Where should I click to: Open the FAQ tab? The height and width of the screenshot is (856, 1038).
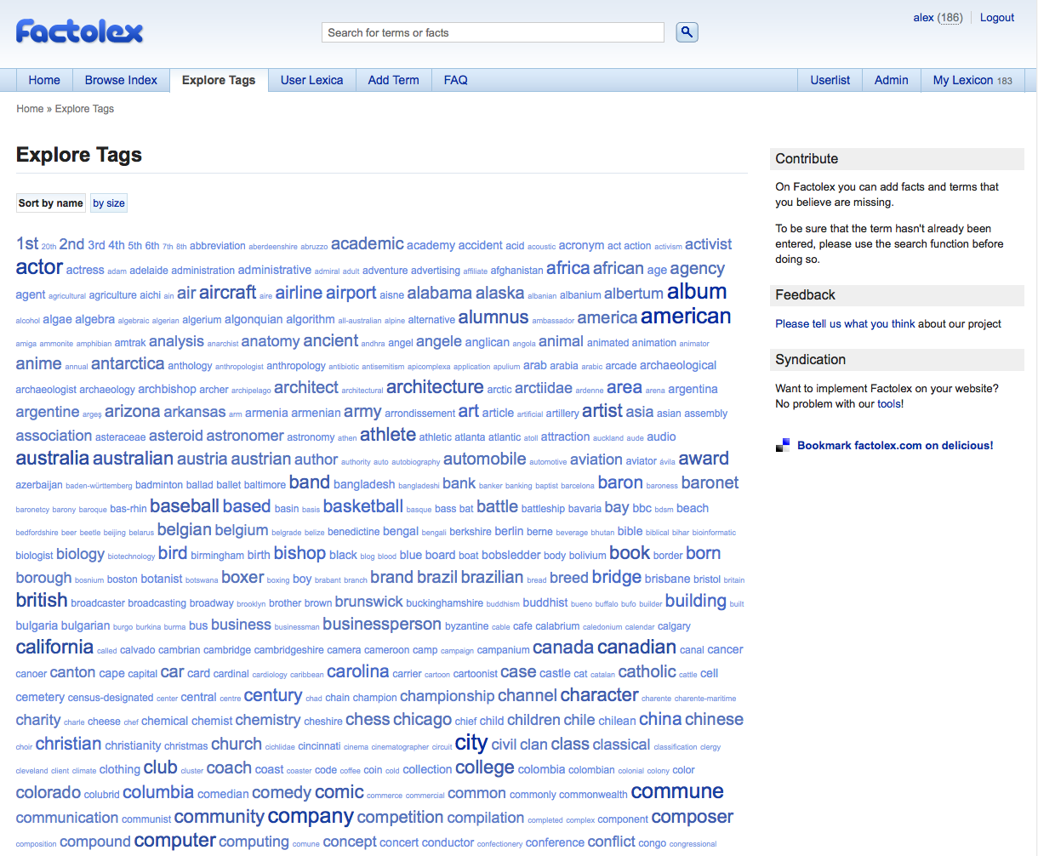[x=456, y=80]
